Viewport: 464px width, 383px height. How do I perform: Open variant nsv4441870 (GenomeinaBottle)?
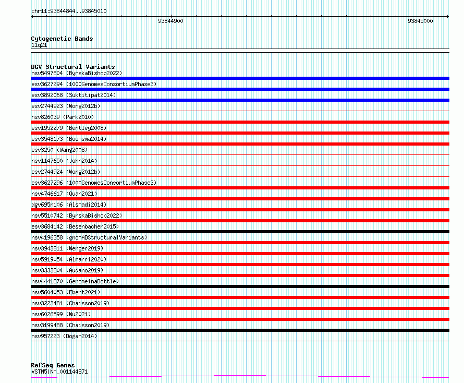point(75,281)
